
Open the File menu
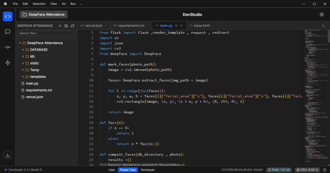pos(16,4)
